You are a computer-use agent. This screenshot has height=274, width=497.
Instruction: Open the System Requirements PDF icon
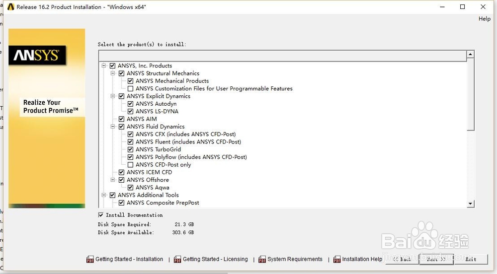point(262,260)
